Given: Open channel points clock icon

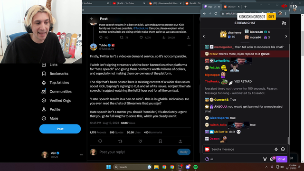Looking at the screenshot, I should point(207,159).
